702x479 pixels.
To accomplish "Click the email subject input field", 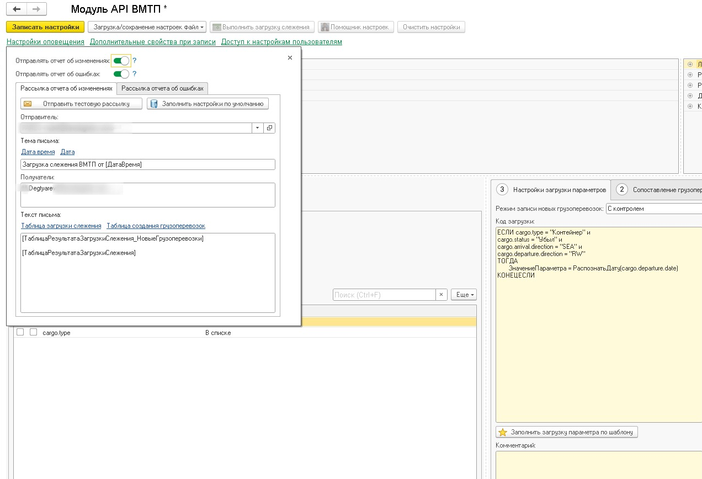I will point(147,164).
